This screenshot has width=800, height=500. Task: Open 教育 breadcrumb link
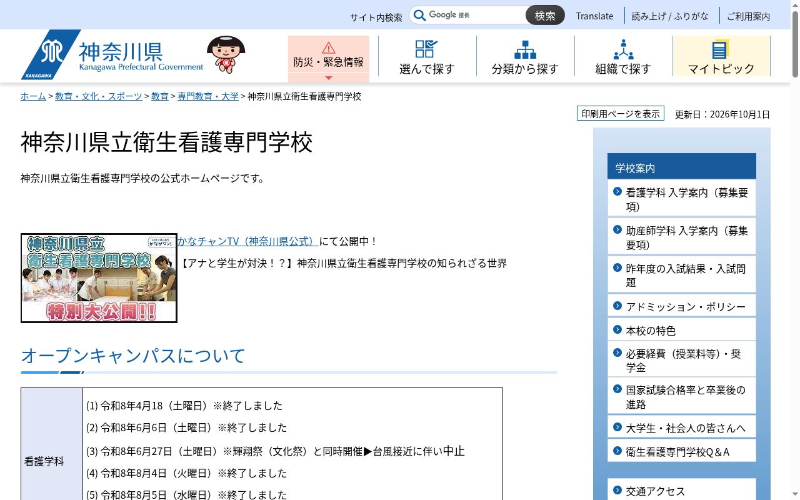click(x=160, y=96)
